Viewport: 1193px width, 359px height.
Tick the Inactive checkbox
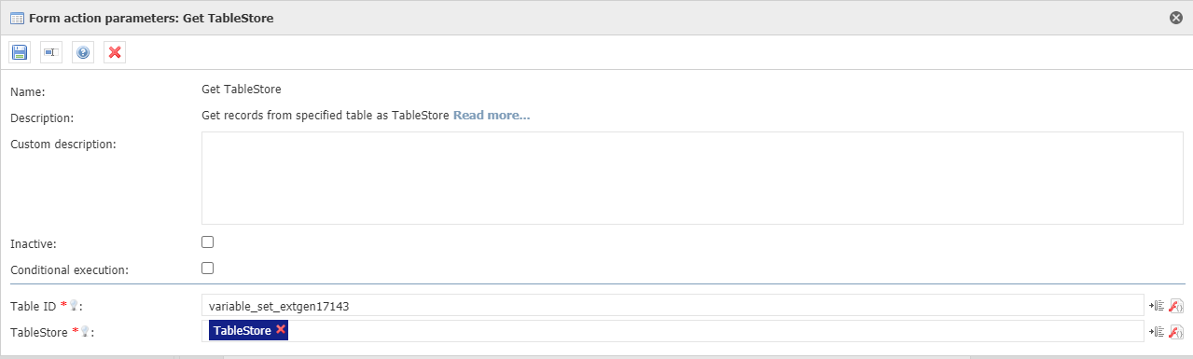[208, 242]
